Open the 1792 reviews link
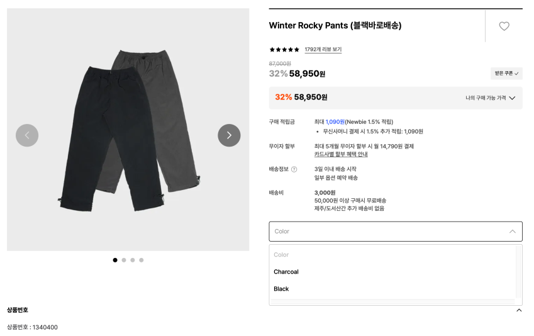The height and width of the screenshot is (336, 534). 323,50
